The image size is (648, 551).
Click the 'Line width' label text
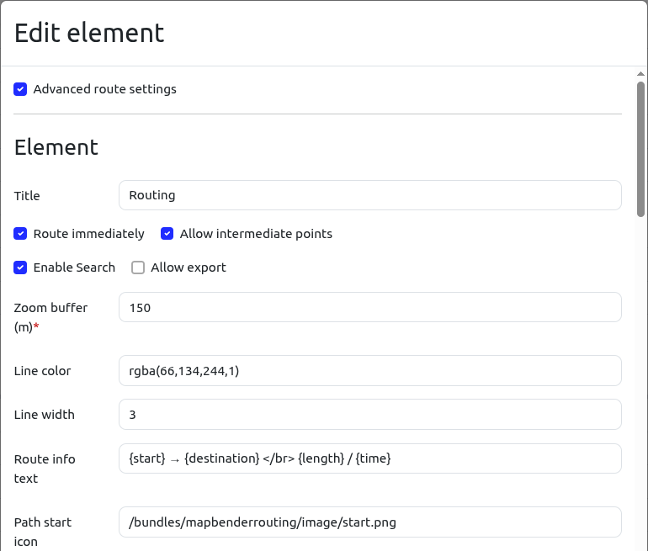tap(44, 415)
